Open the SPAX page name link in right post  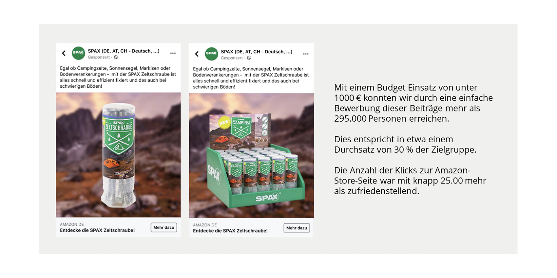tap(257, 51)
